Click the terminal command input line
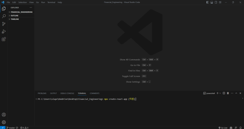Viewport: 244px width, 129px height. click(87, 99)
